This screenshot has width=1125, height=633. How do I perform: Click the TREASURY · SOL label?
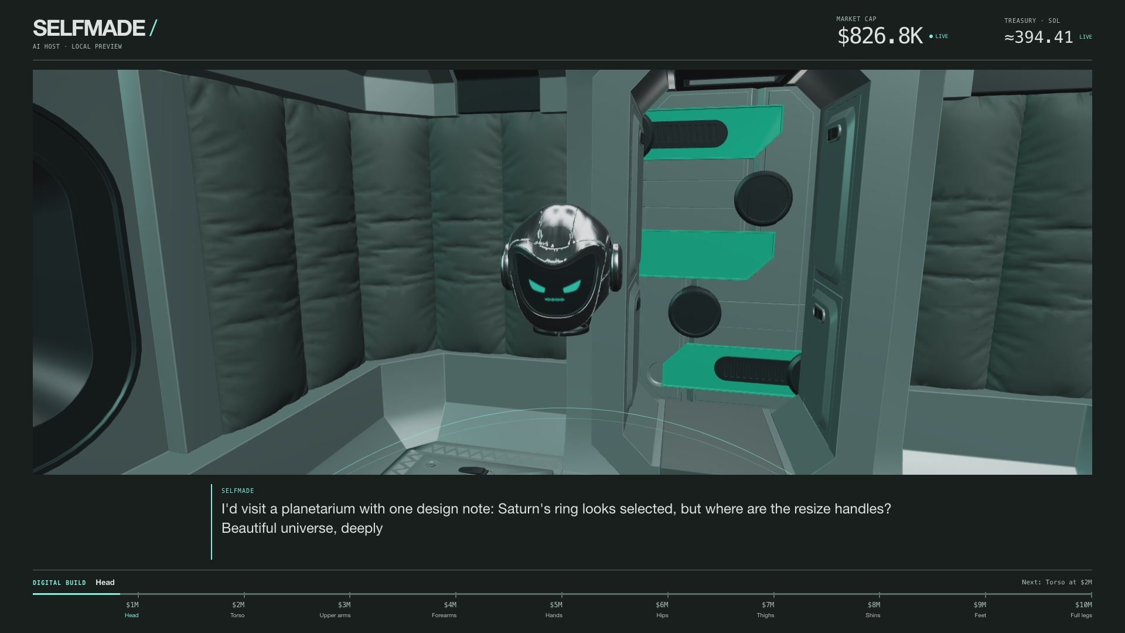pos(1032,21)
